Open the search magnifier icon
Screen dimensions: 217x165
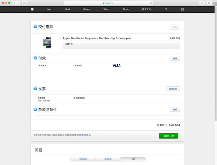pyautogui.click(x=166, y=9)
